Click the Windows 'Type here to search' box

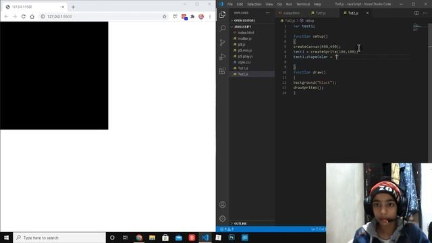59,238
